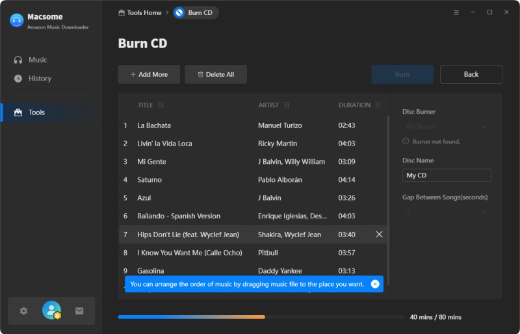Open settings gear icon
The image size is (520, 334).
[x=23, y=311]
